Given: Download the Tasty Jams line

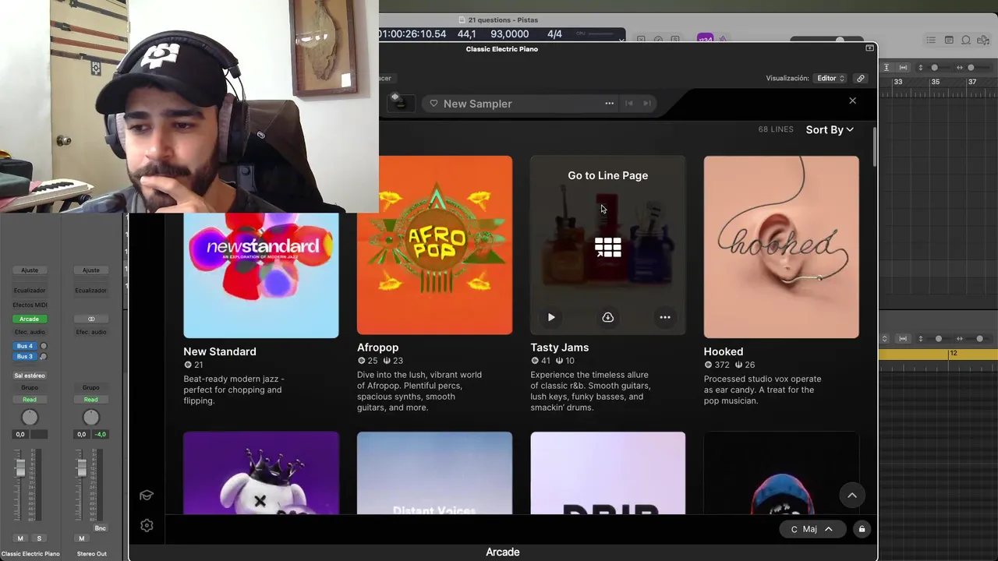Looking at the screenshot, I should (x=607, y=317).
